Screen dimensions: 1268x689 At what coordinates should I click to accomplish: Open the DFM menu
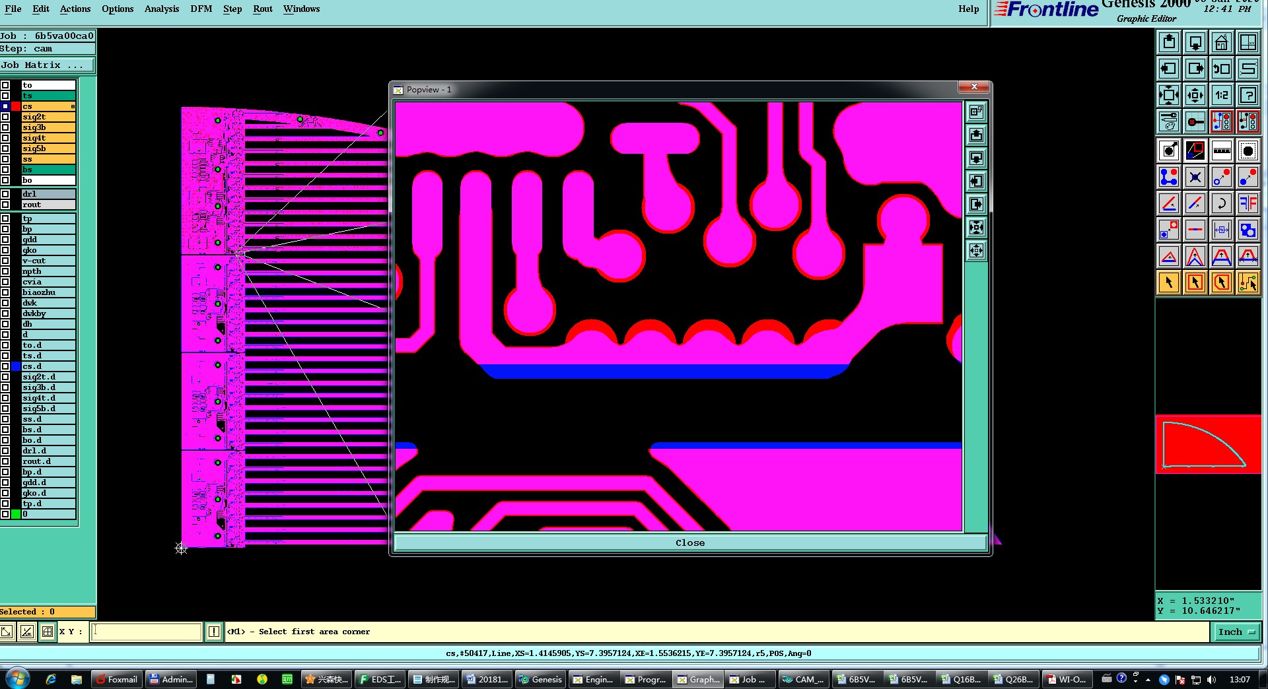[x=201, y=9]
